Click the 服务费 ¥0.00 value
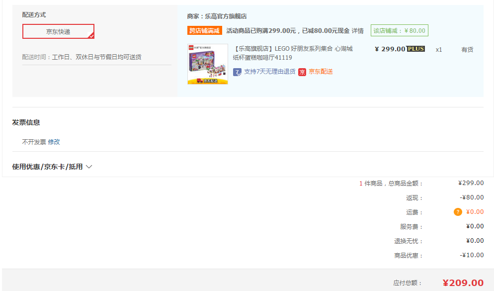The width and height of the screenshot is (494, 291). pos(475,226)
